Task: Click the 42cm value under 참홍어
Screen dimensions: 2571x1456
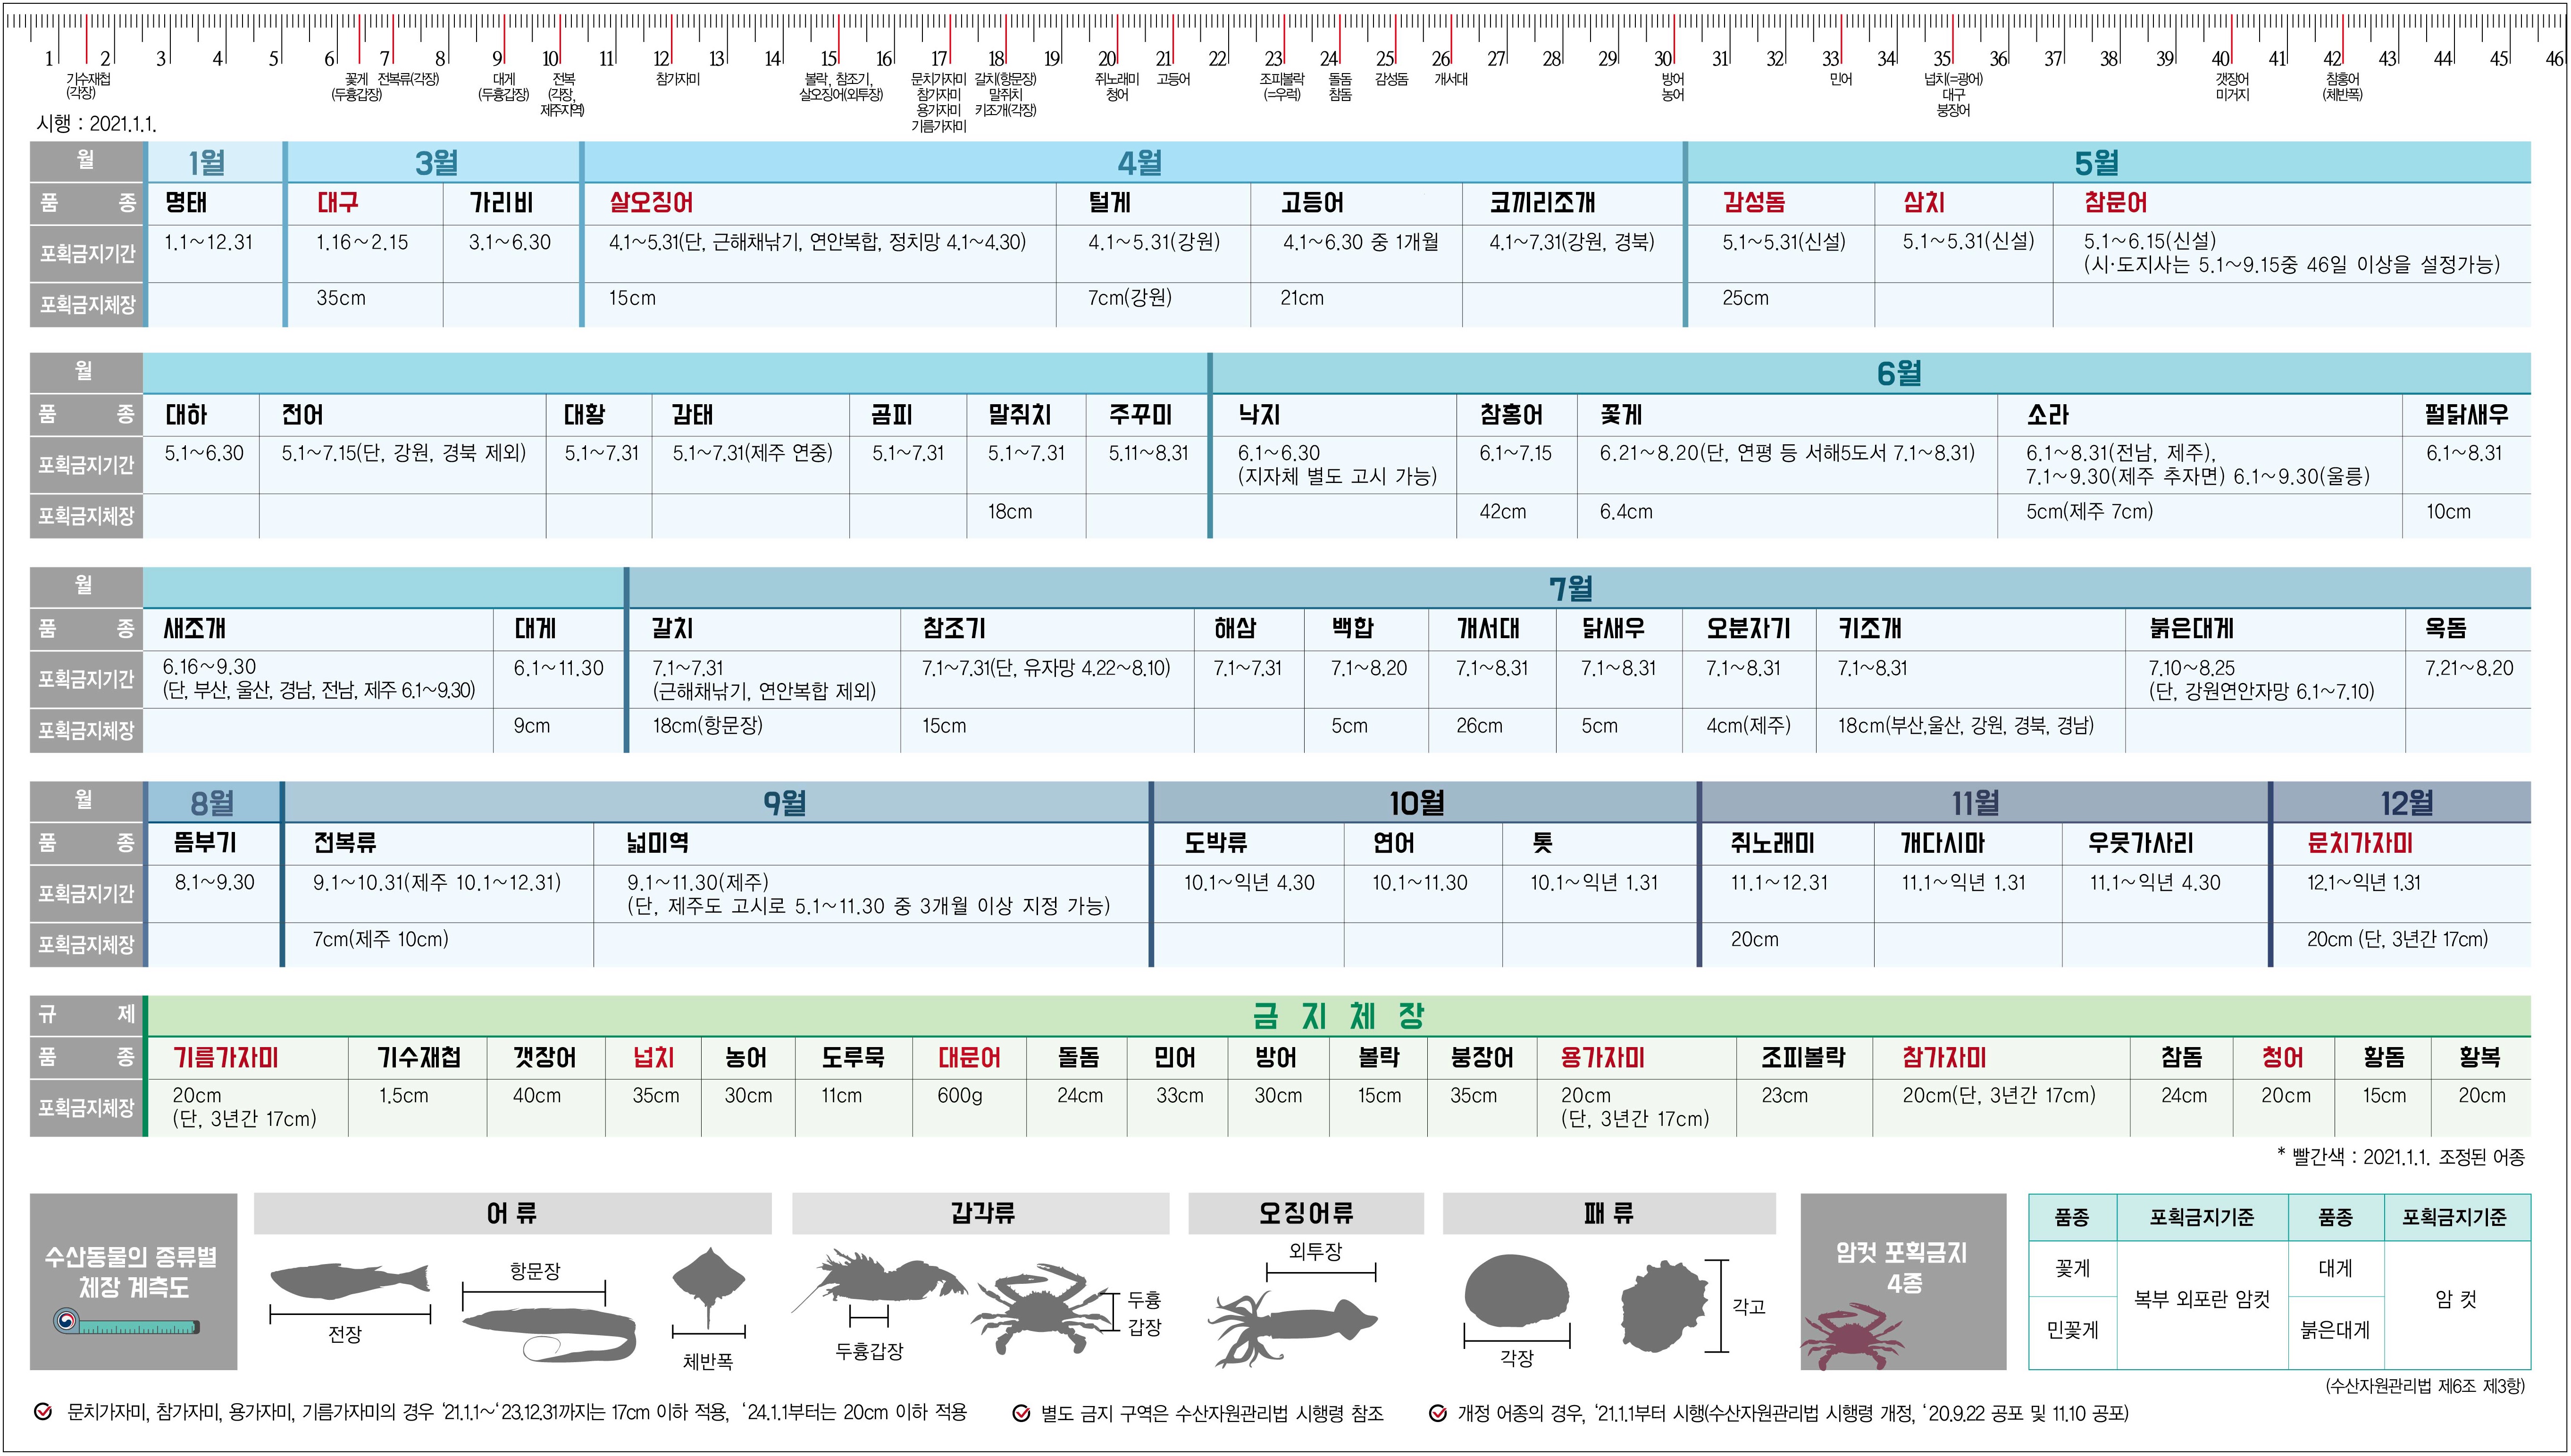Action: point(1503,512)
